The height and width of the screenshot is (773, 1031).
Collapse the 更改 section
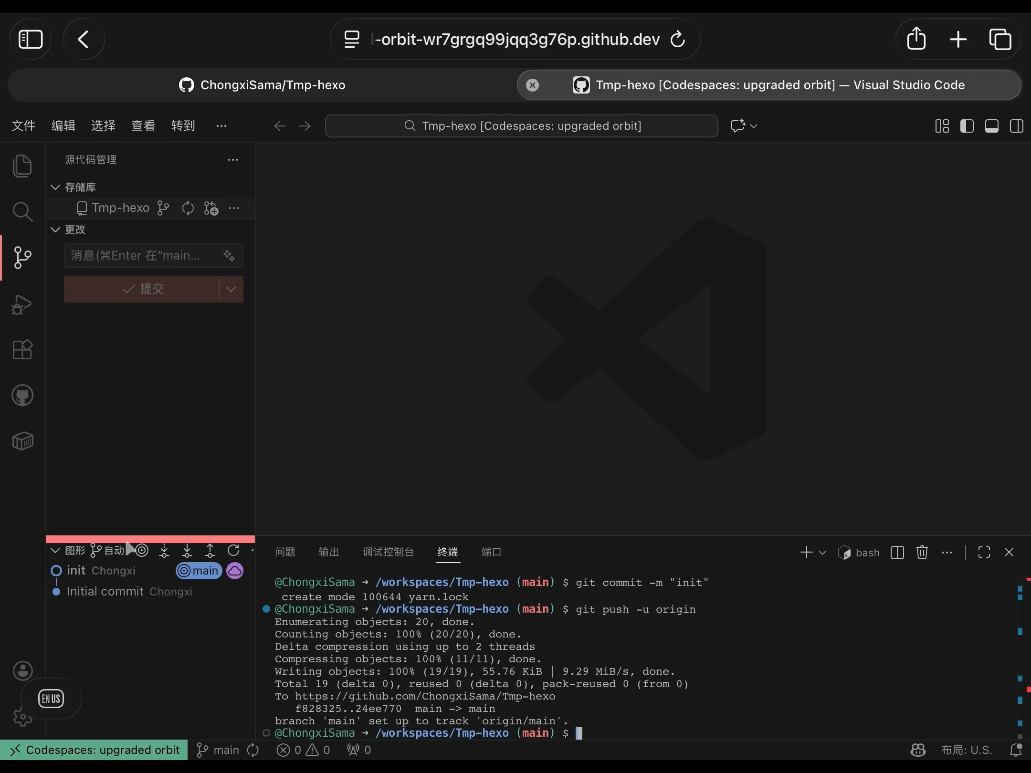54,230
